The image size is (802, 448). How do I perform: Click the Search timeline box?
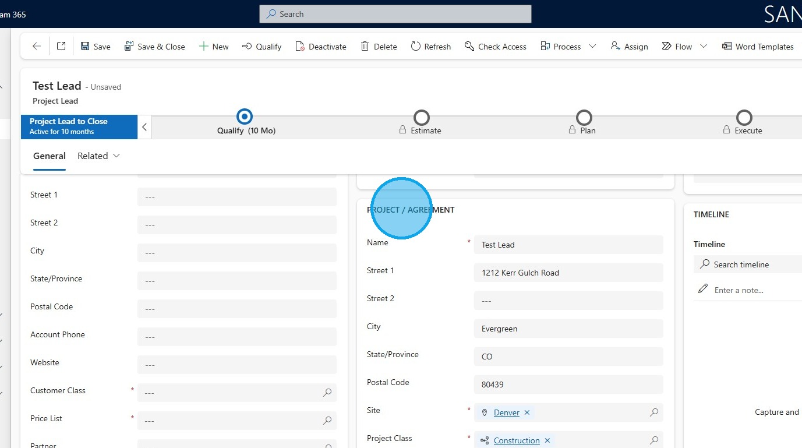click(748, 264)
